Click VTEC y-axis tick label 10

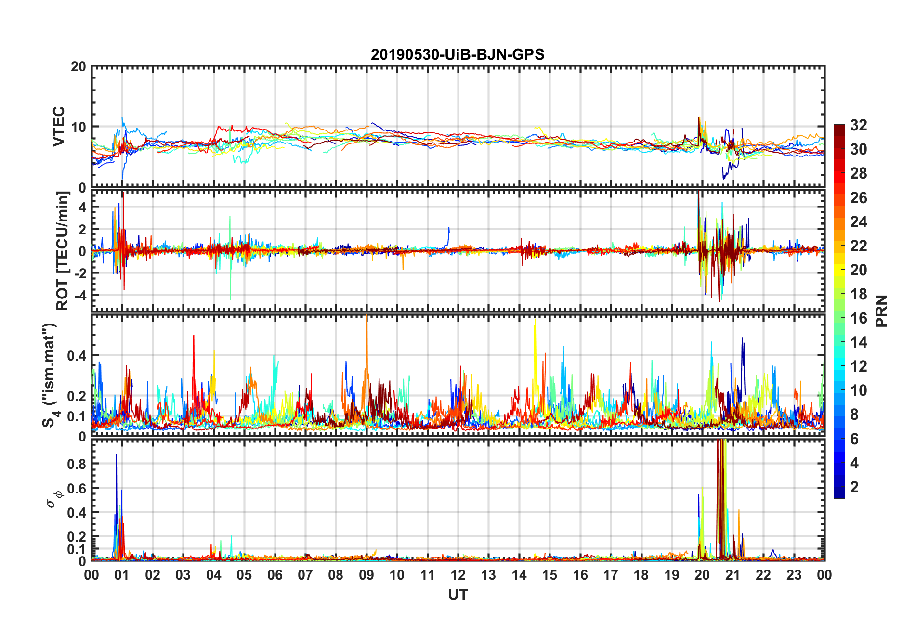tap(79, 127)
